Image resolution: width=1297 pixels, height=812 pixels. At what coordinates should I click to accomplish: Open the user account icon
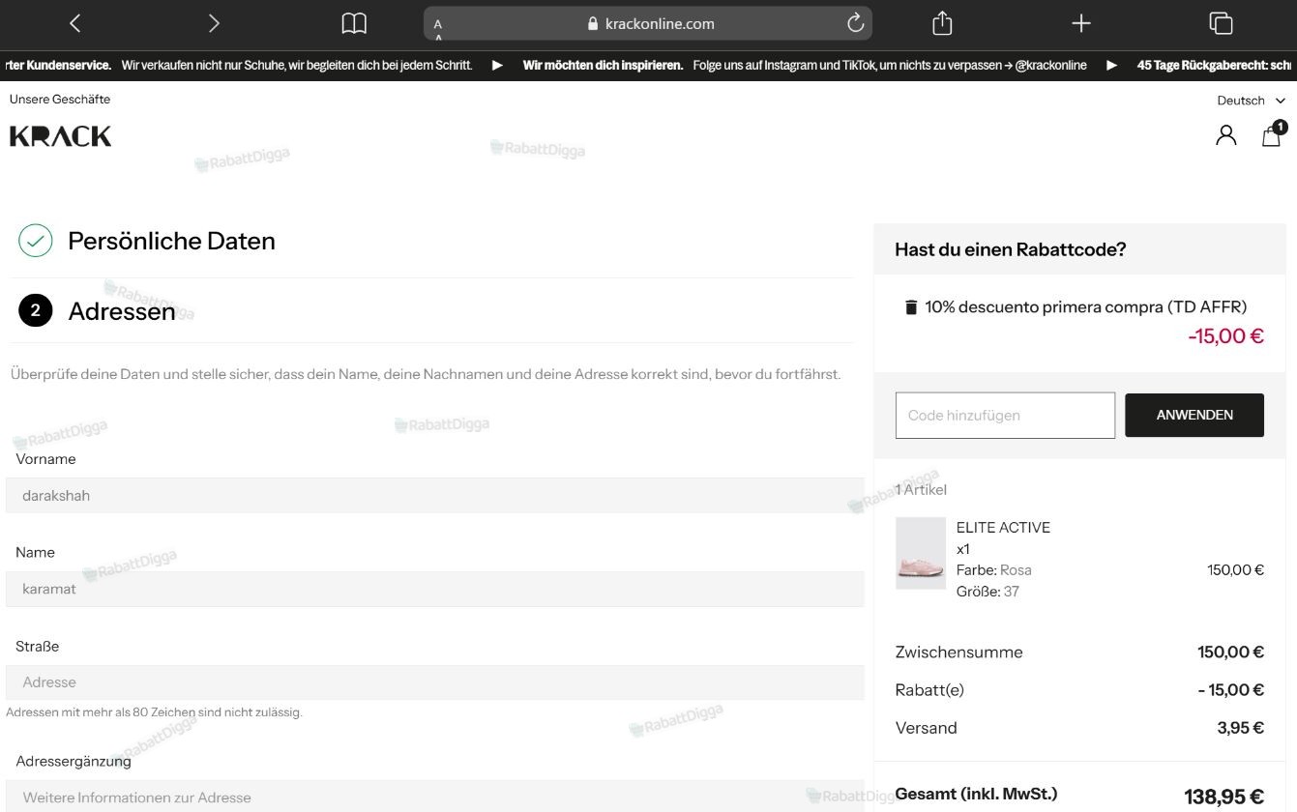(x=1226, y=135)
